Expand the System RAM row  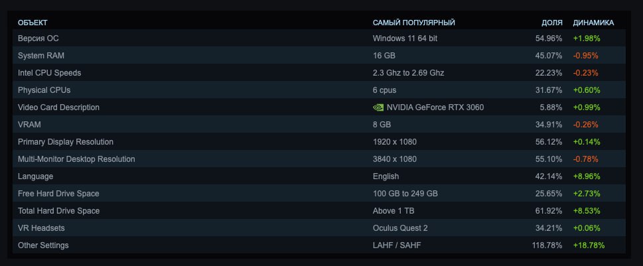click(41, 56)
